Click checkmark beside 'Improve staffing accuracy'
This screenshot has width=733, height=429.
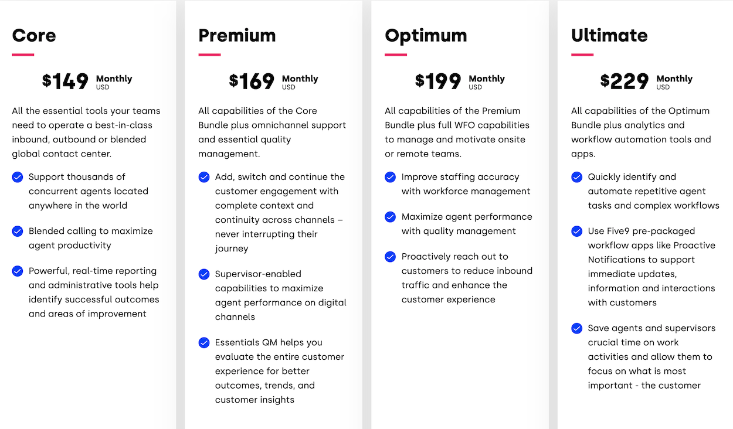[x=391, y=177]
